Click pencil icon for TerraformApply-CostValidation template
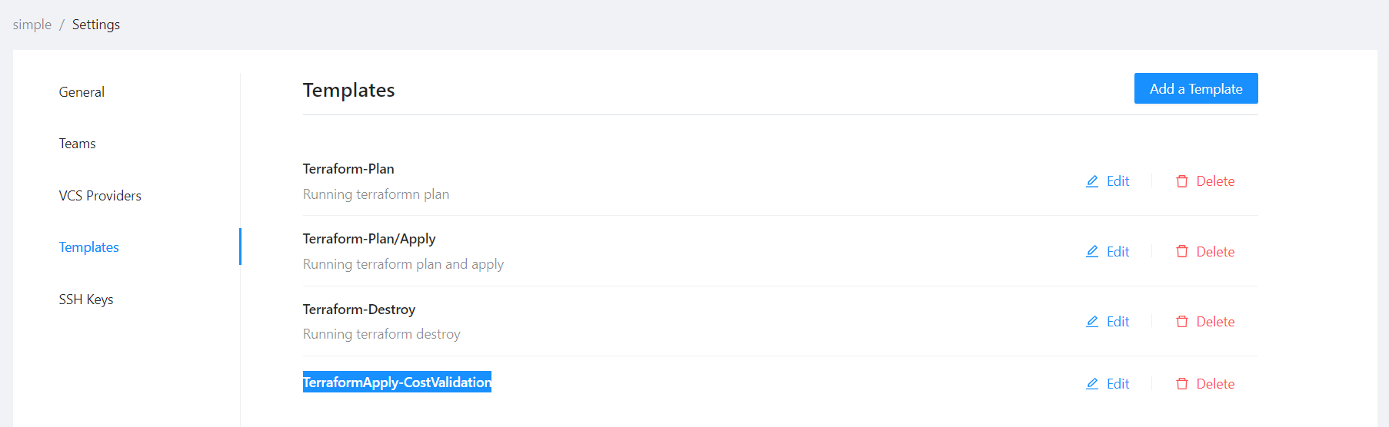The height and width of the screenshot is (427, 1389). [x=1092, y=384]
